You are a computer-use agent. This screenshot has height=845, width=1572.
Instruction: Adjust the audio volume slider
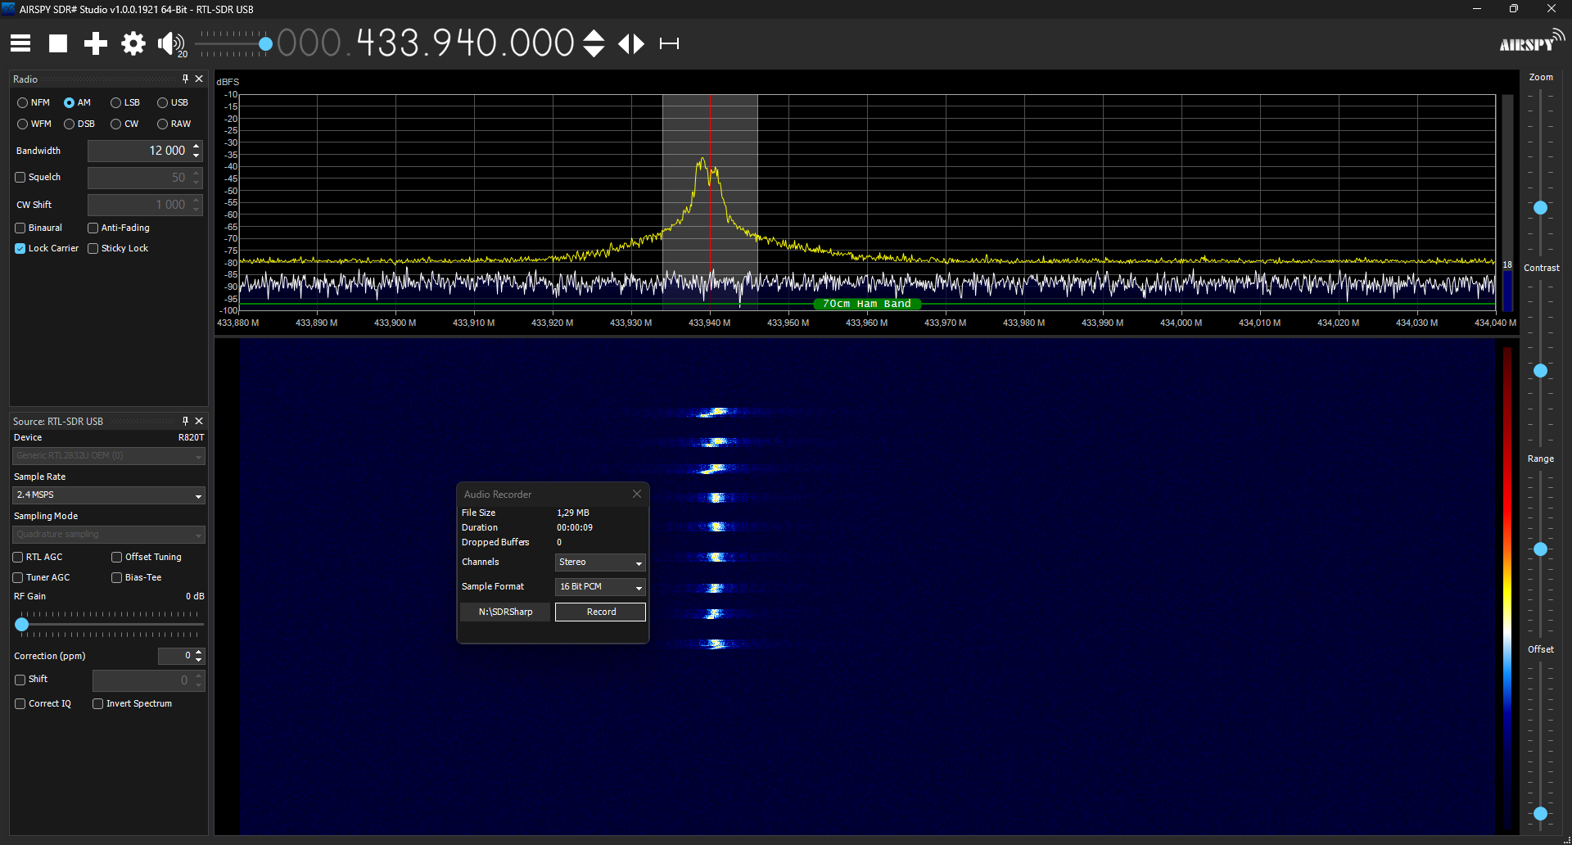[x=265, y=43]
